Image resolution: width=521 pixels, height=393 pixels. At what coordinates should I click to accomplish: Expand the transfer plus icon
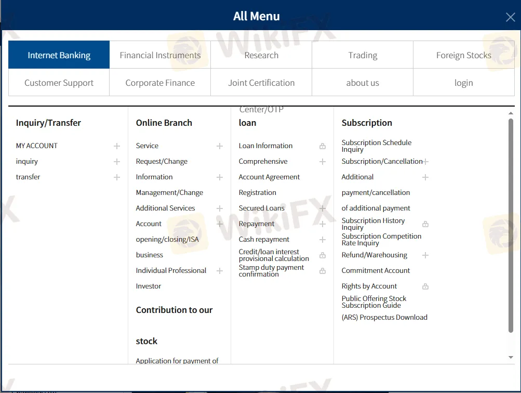tap(117, 177)
